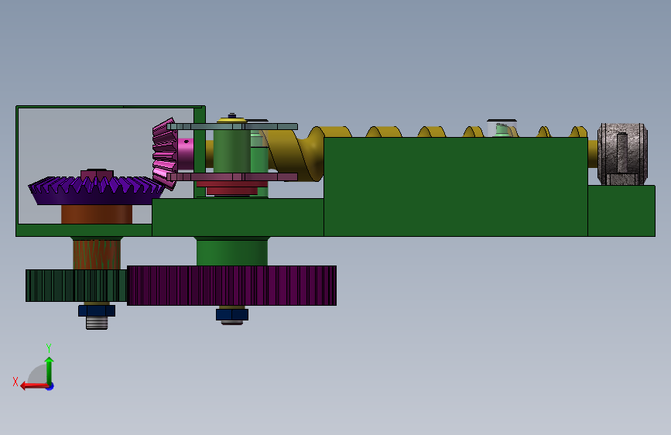Select the transparent gray gearbox cover panel

pyautogui.click(x=105, y=142)
